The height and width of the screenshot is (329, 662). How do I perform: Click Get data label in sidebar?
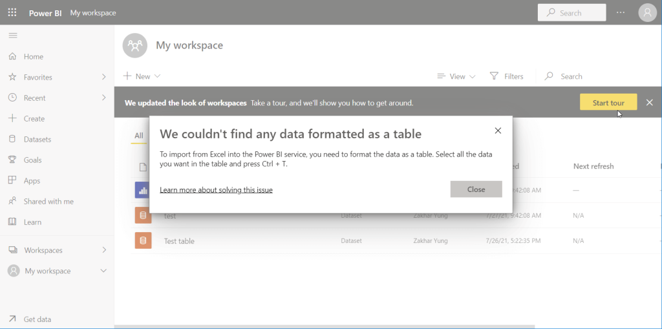[37, 319]
